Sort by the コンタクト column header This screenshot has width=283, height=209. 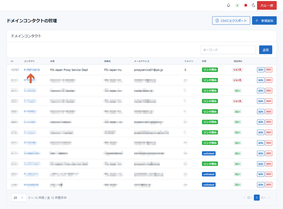pyautogui.click(x=29, y=61)
